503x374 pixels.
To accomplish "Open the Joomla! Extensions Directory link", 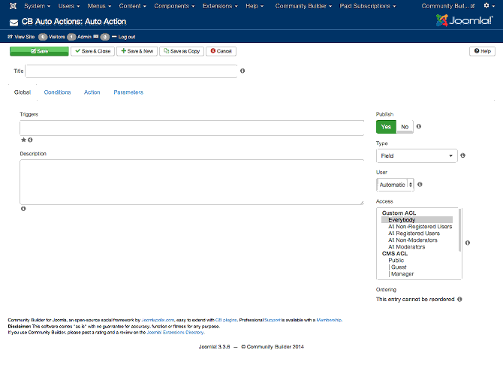I will pos(175,332).
